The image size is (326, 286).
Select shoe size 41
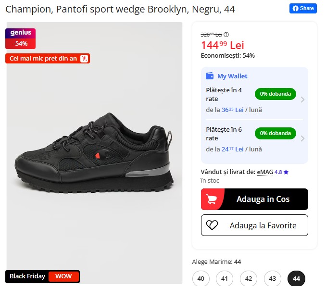click(x=224, y=279)
